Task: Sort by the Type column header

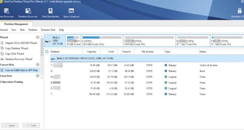Action: [x=167, y=52]
